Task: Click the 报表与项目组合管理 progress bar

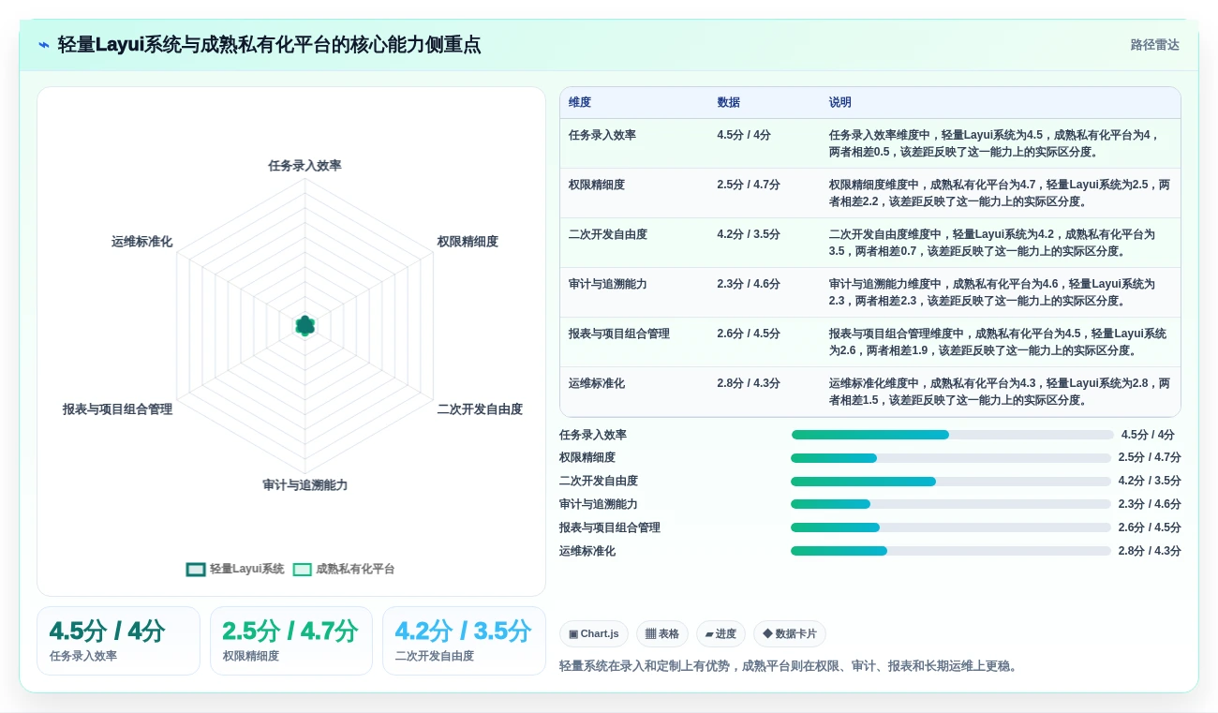Action: (951, 527)
